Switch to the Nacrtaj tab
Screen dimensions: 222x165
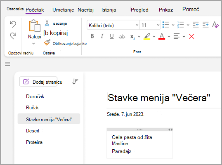click(x=85, y=10)
